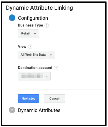Click the Business Type help icon
This screenshot has height=127, width=108.
click(46, 26)
